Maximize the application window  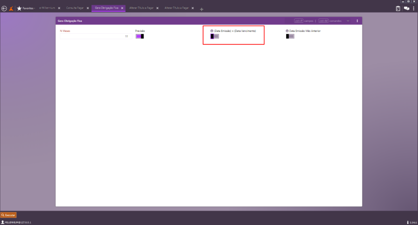coord(408,1)
